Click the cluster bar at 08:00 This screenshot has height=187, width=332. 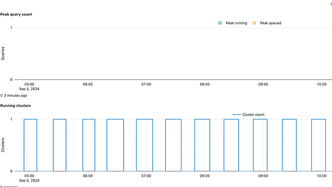point(202,145)
